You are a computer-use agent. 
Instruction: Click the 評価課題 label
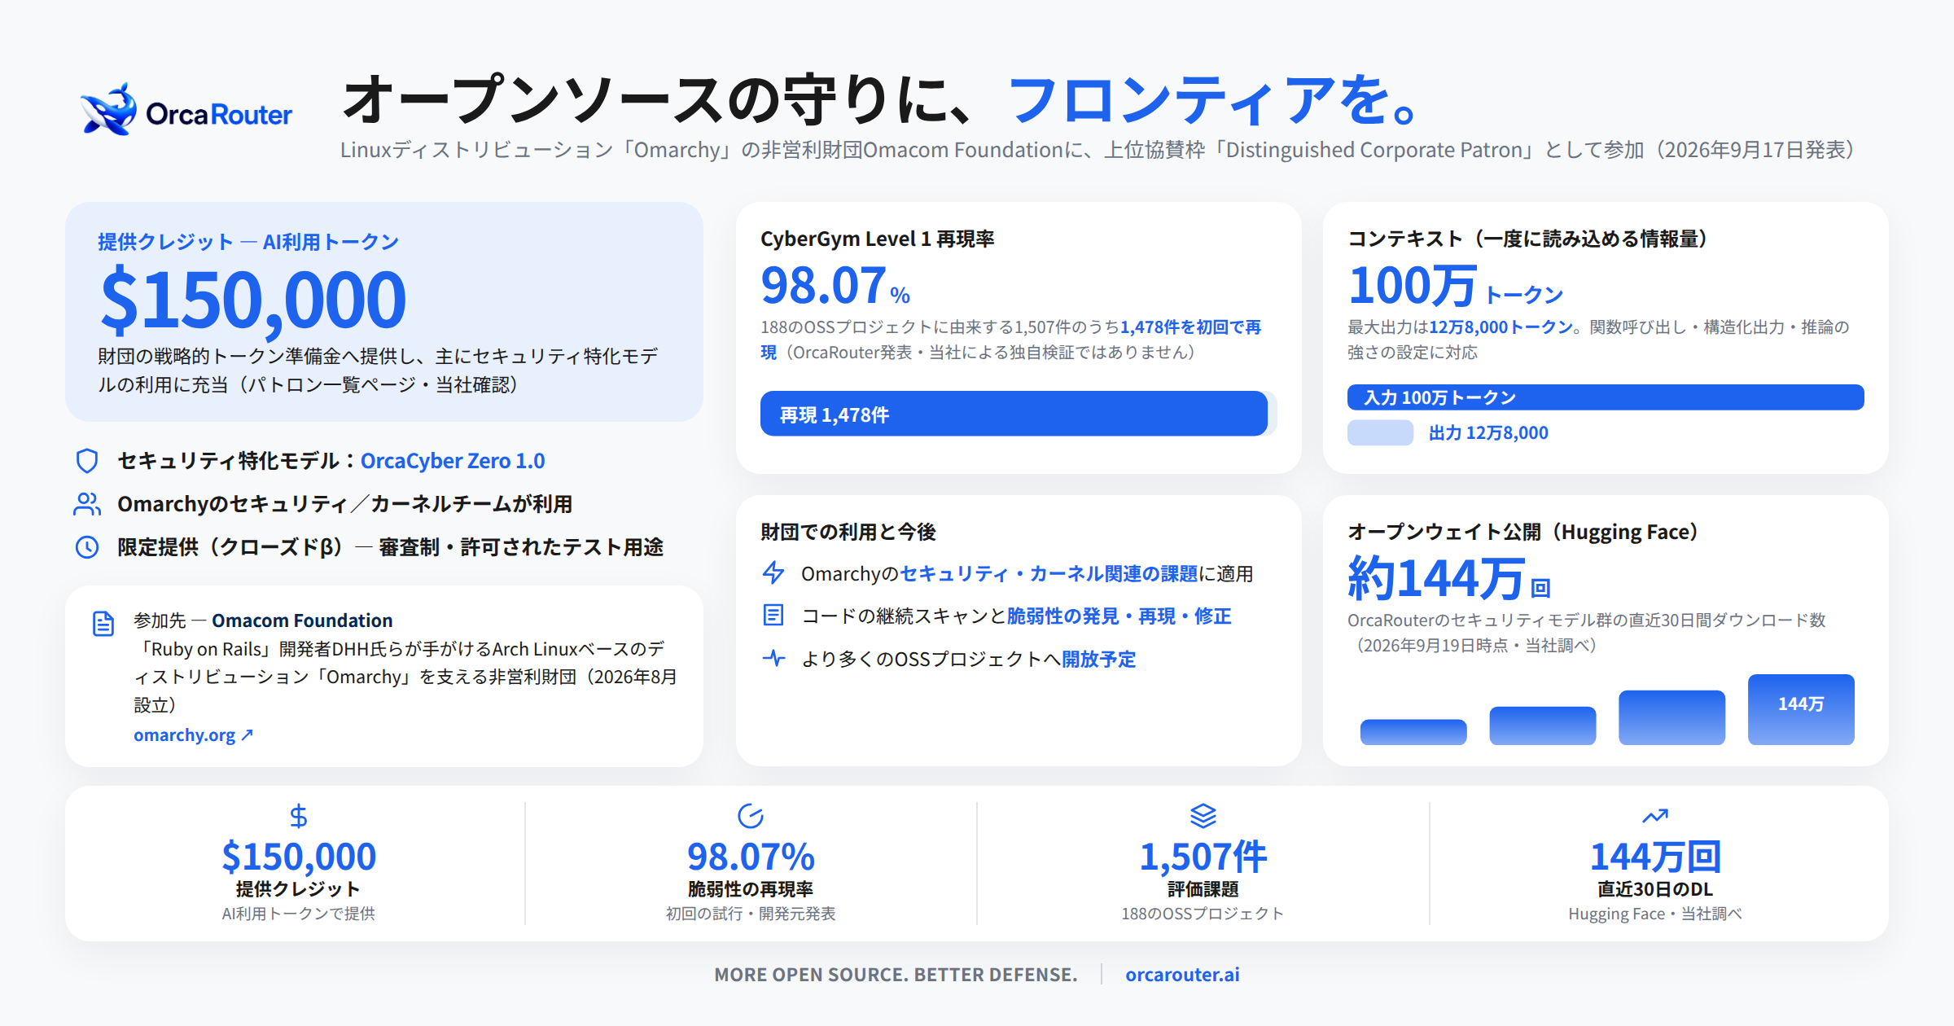point(1203,889)
